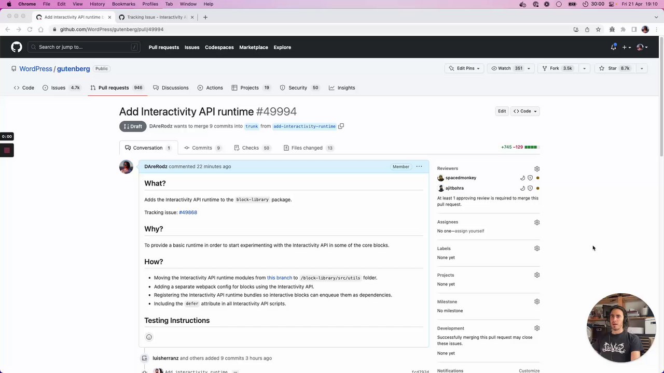This screenshot has width=664, height=373.
Task: Expand the Watch options dropdown
Action: 529,68
